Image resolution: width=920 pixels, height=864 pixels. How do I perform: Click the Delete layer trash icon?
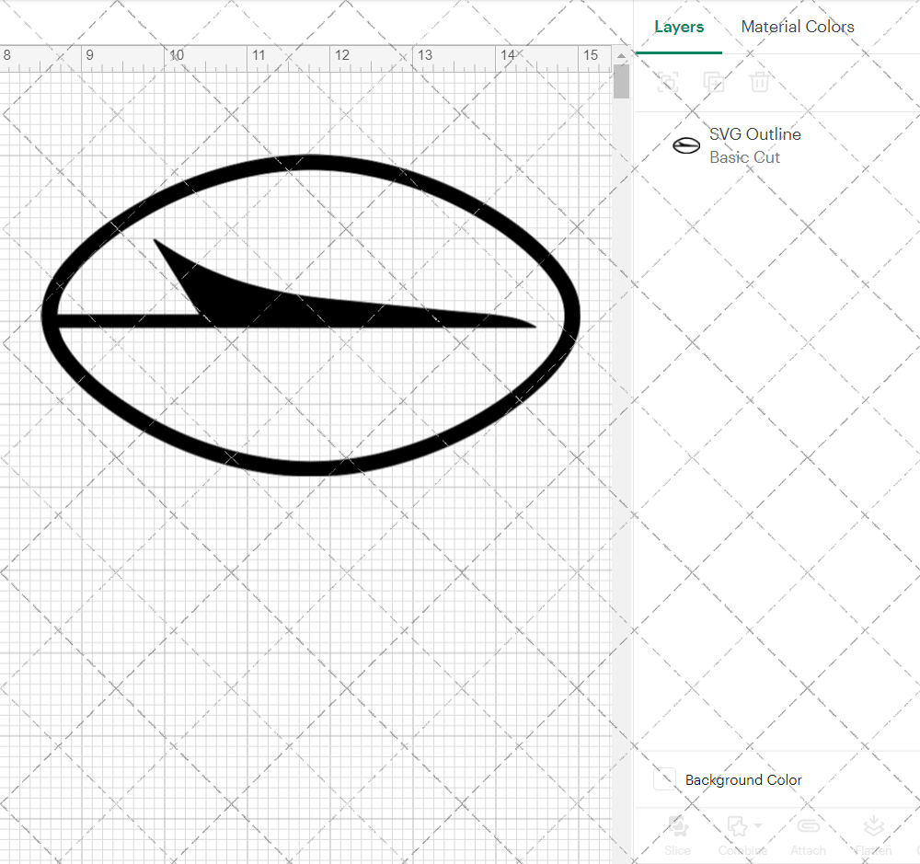(x=759, y=82)
